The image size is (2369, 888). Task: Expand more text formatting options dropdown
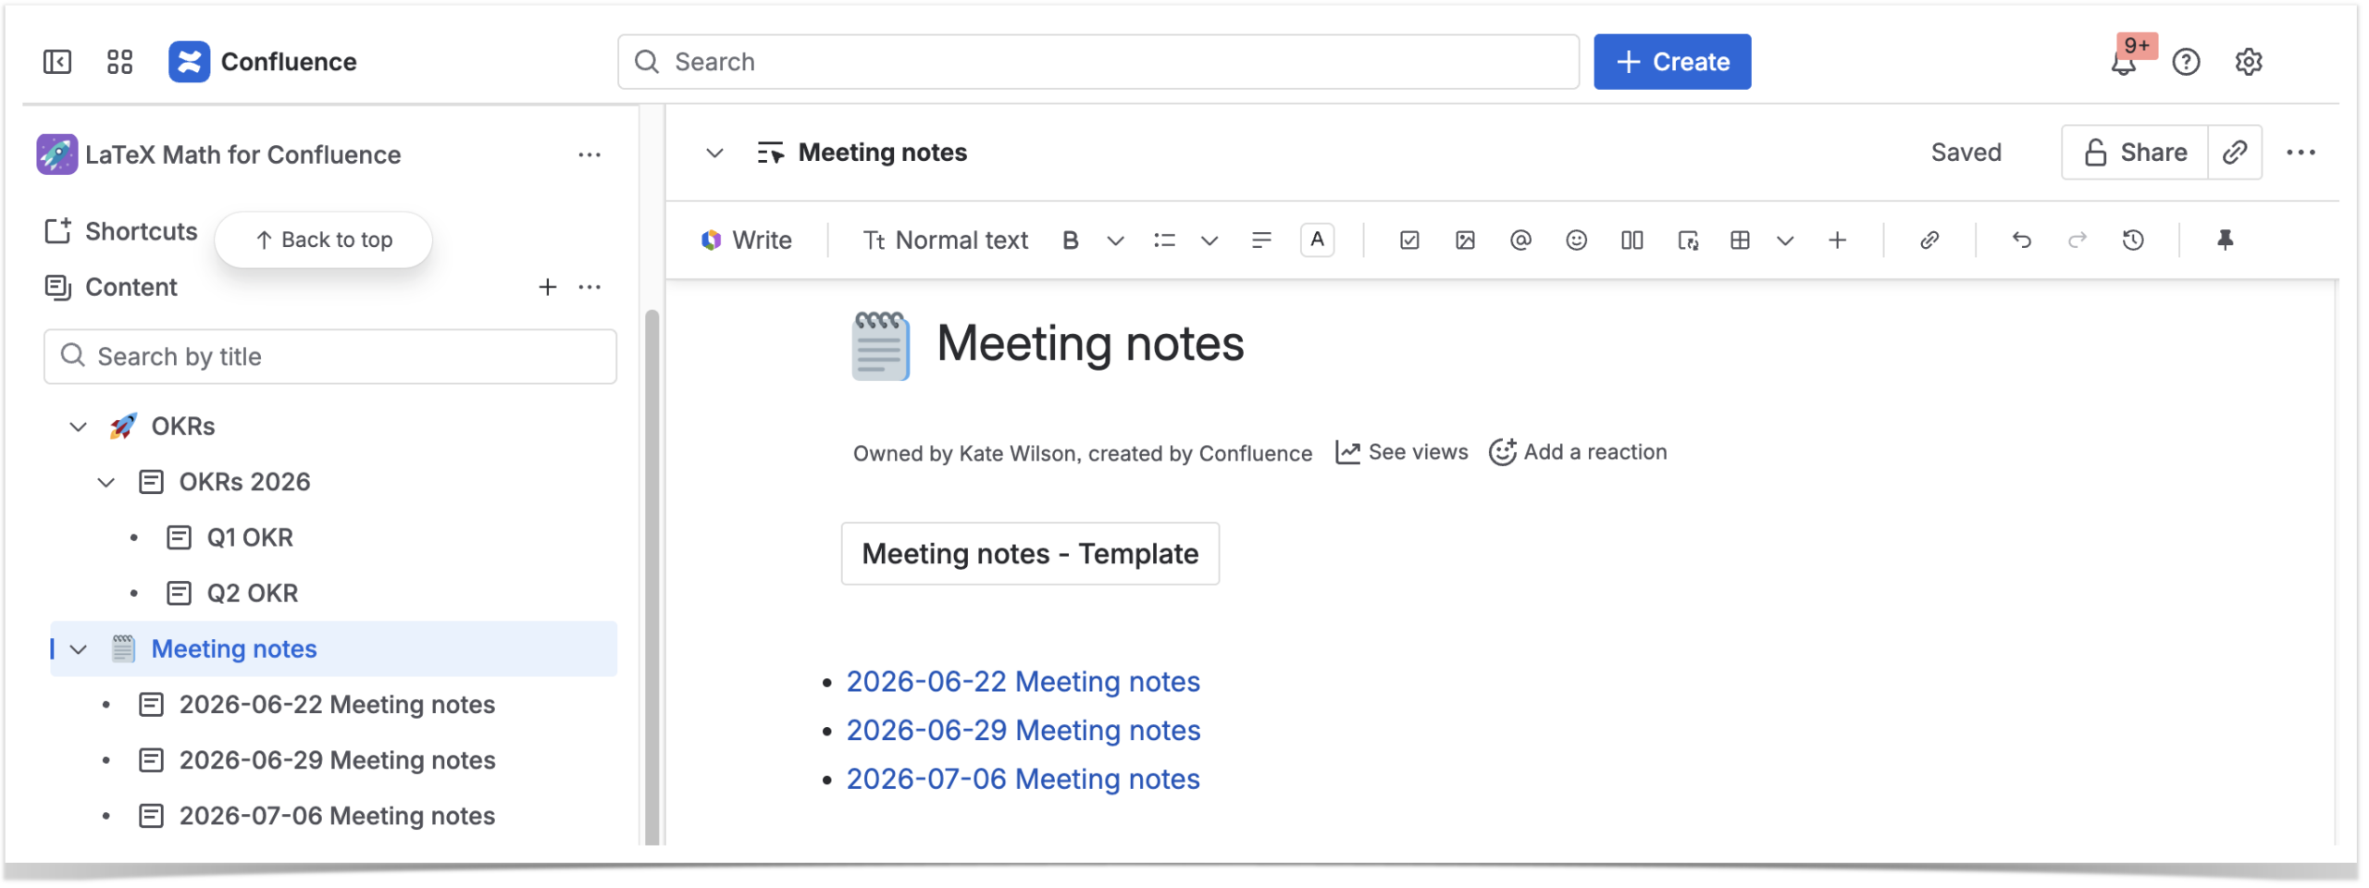pyautogui.click(x=1116, y=240)
